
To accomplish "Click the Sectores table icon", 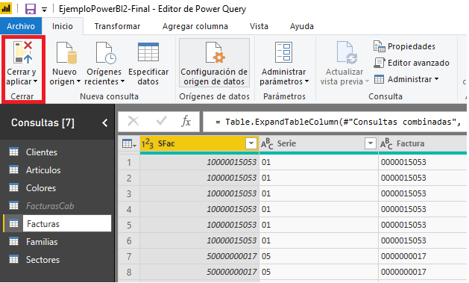I will 13,259.
